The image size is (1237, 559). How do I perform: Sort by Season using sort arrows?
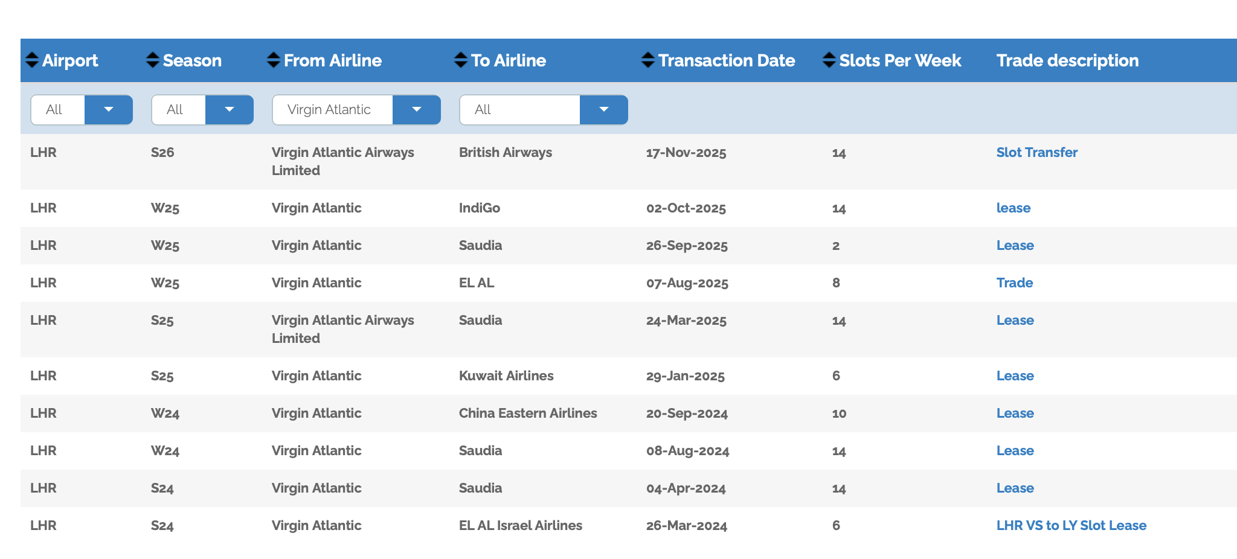click(x=153, y=60)
